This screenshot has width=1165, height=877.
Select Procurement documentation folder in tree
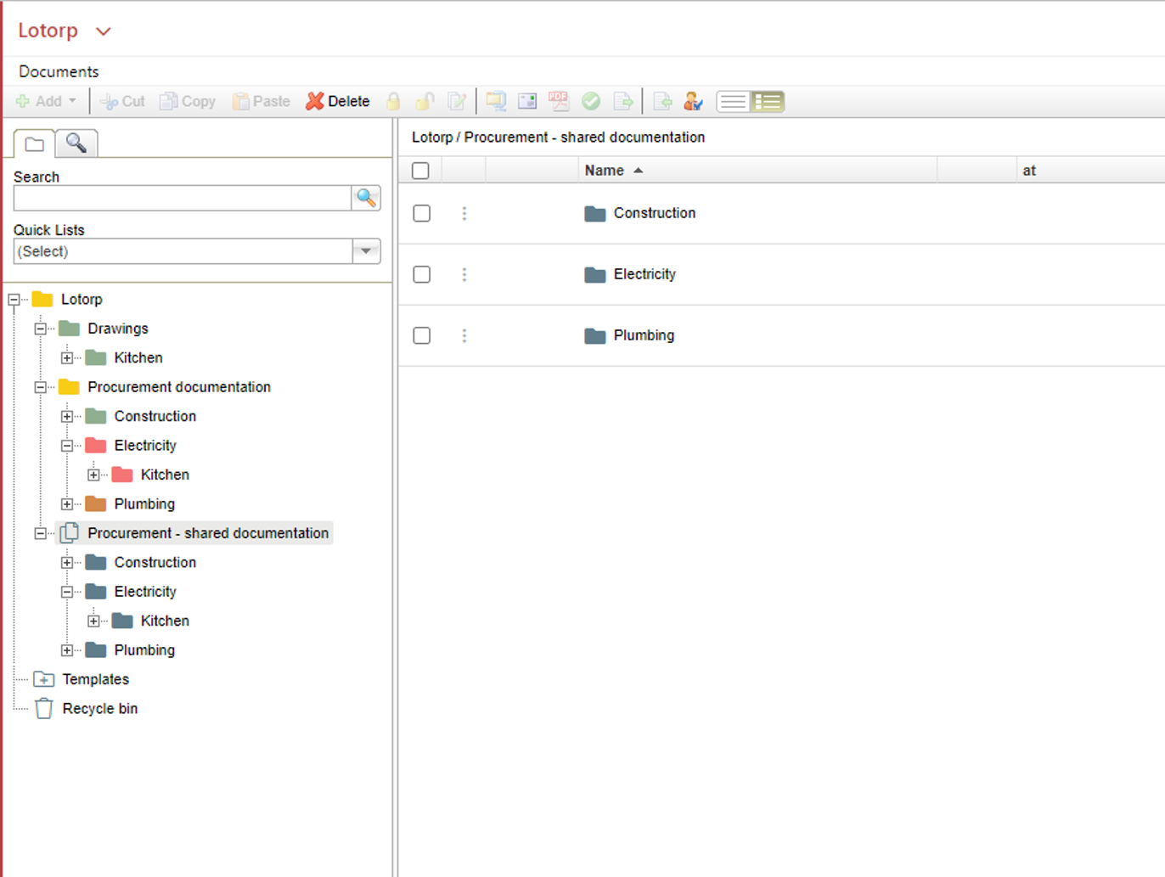point(179,387)
